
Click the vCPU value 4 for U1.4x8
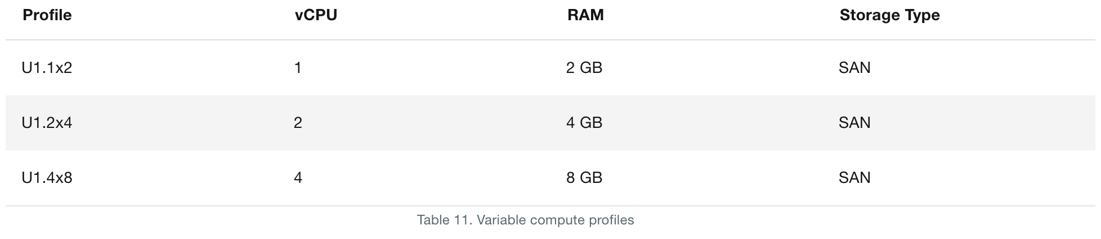tap(298, 178)
